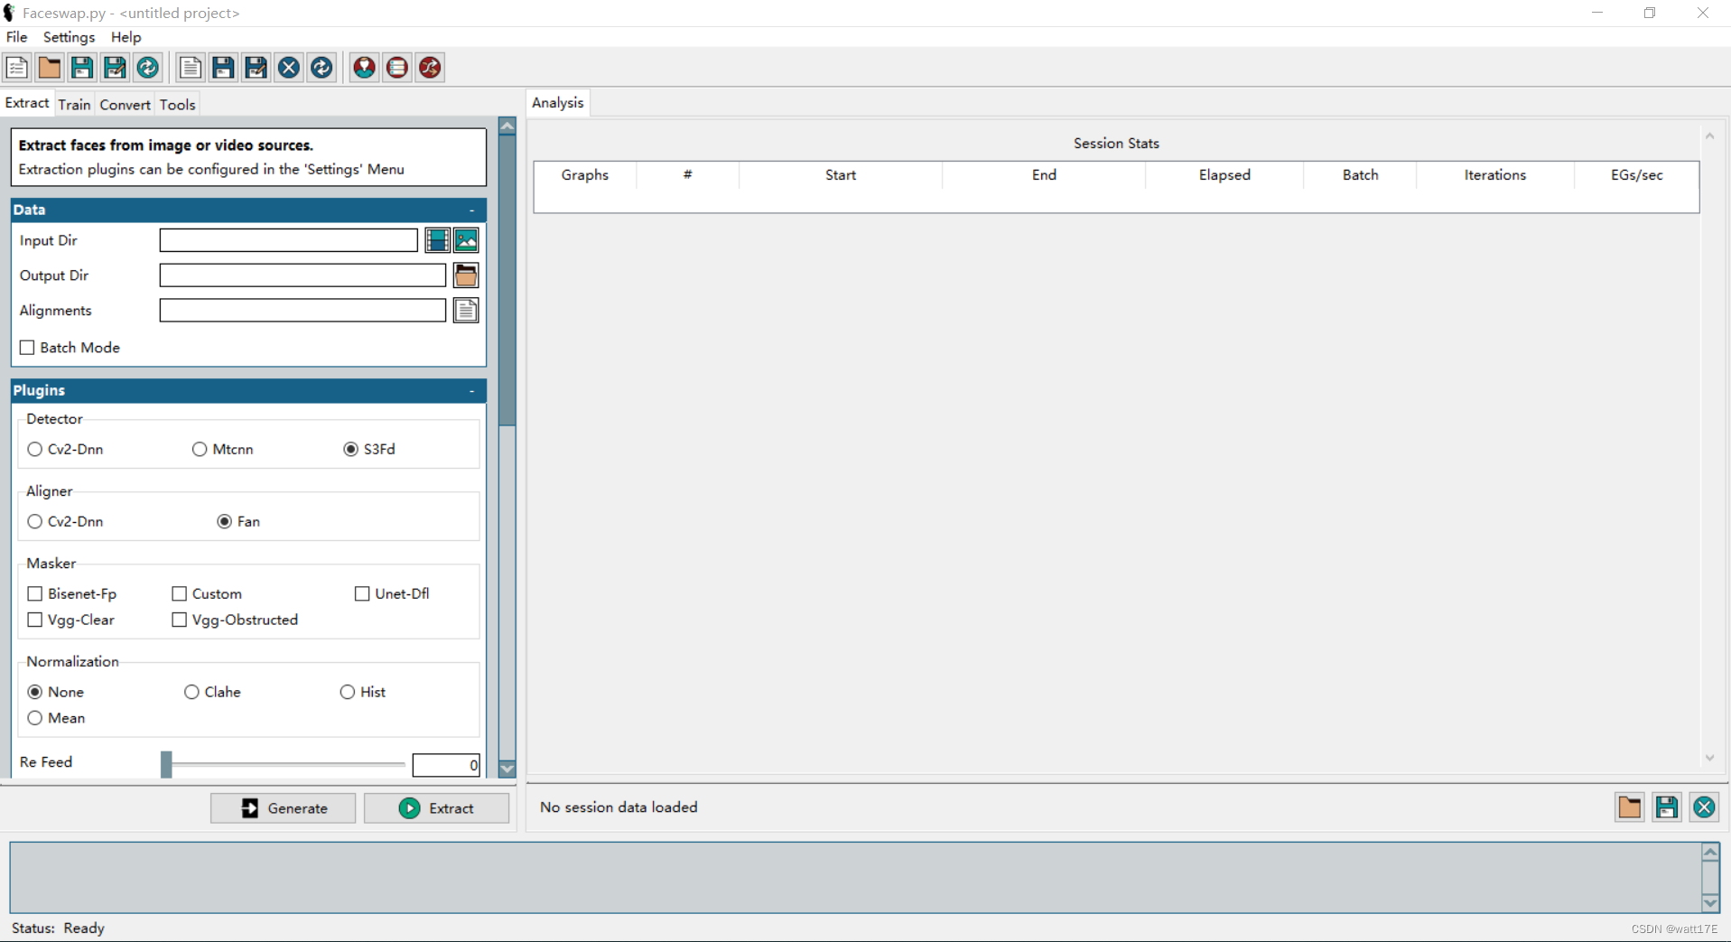Click the EGs/sec column header
The width and height of the screenshot is (1731, 942).
(1637, 175)
